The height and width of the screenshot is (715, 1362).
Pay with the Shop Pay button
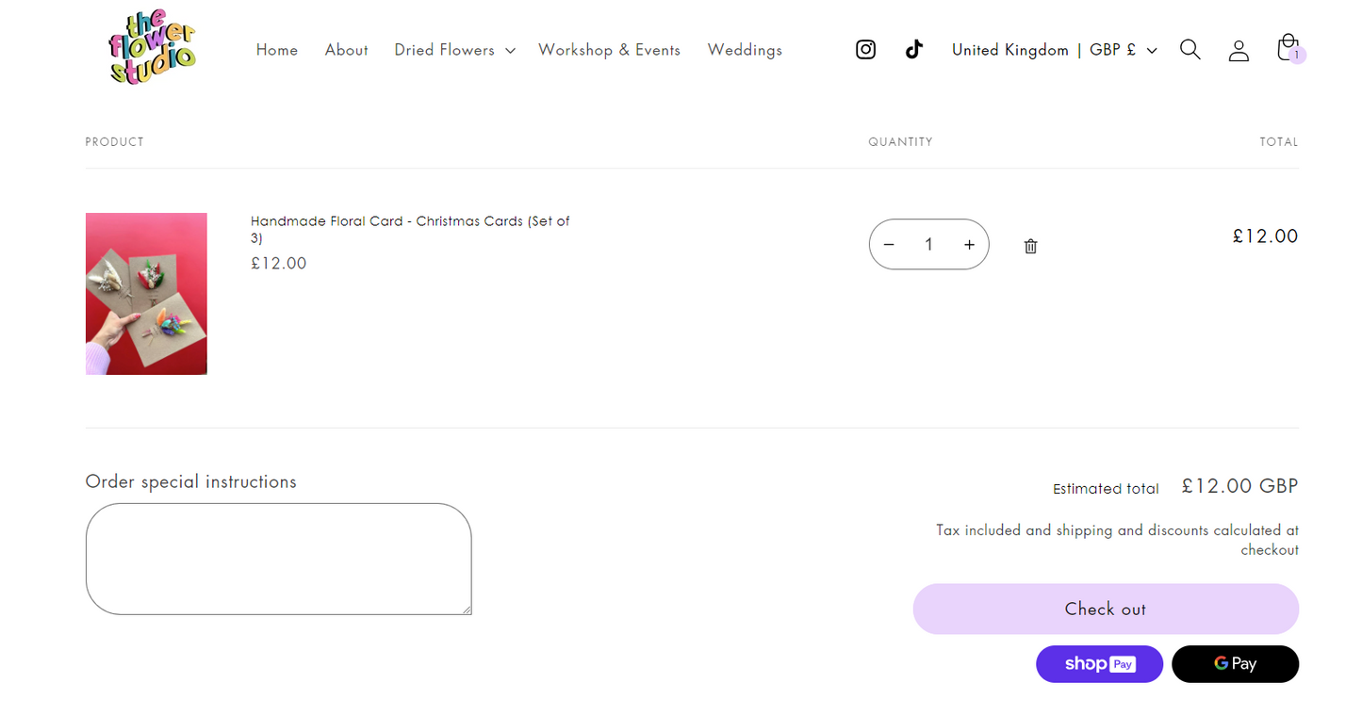click(1099, 664)
